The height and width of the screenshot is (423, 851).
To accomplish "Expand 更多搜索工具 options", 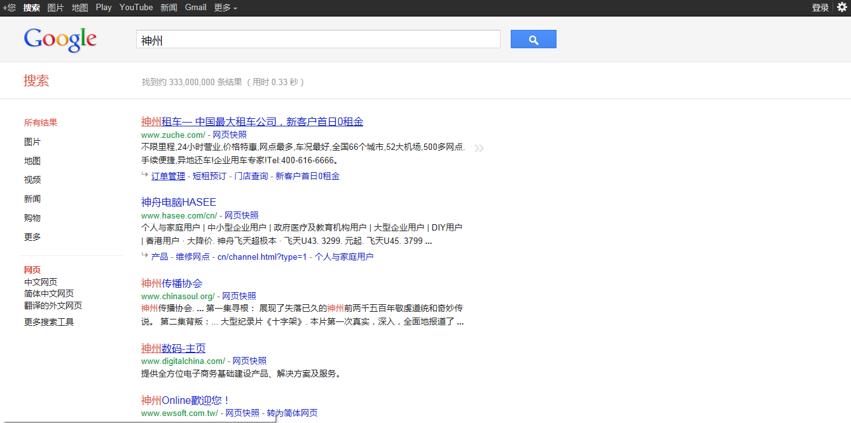I will tap(49, 322).
